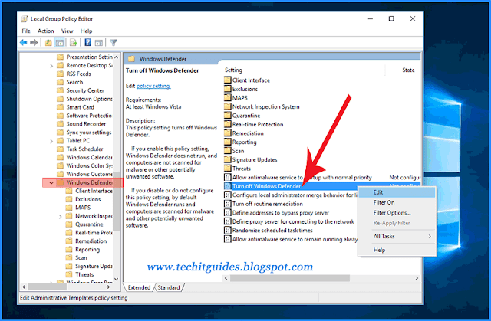The height and width of the screenshot is (321, 491).
Task: Select Presentation Settings in the tree
Action: tap(85, 57)
